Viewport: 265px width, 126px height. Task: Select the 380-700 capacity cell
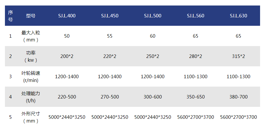[238, 97]
